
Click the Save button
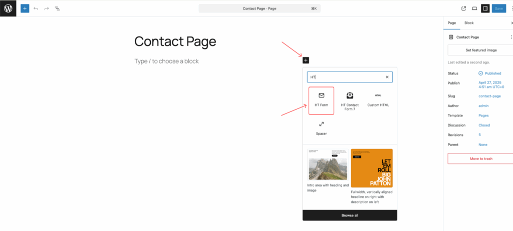[x=498, y=8]
